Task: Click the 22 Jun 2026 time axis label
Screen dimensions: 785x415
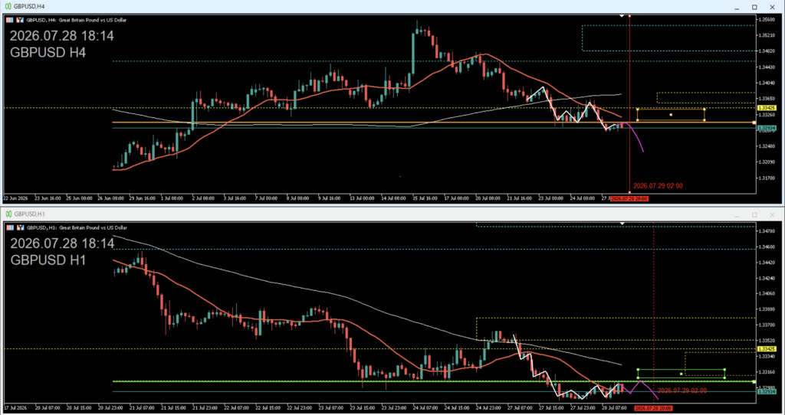Action: (15, 198)
